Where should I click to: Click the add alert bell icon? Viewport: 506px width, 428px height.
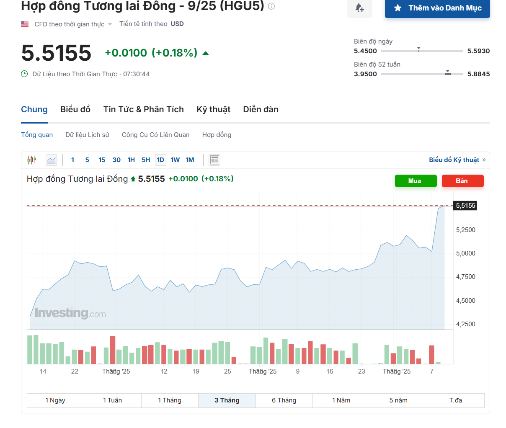tap(359, 8)
